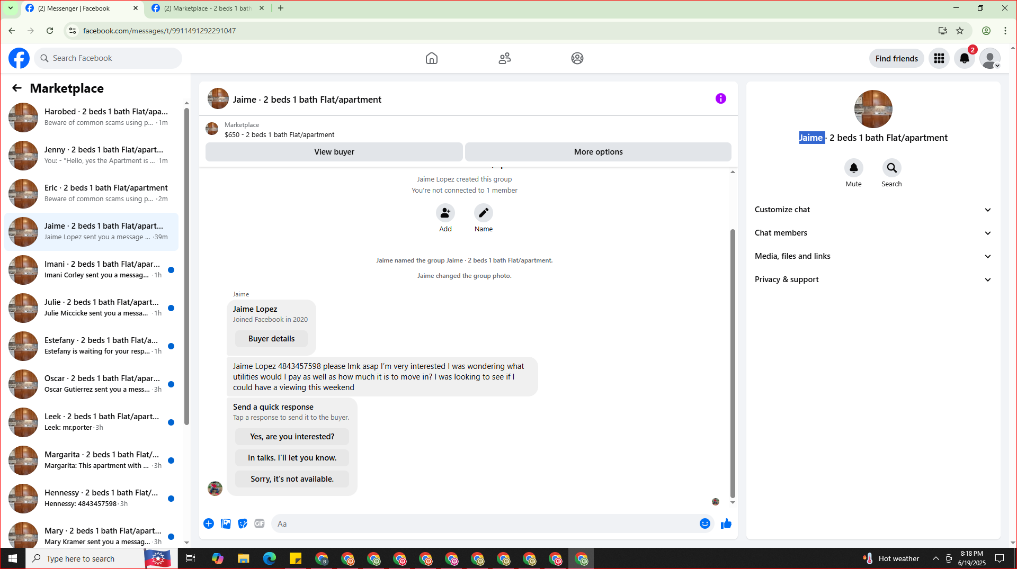Click the View buyer button
Viewport: 1017px width, 569px height.
coord(334,152)
